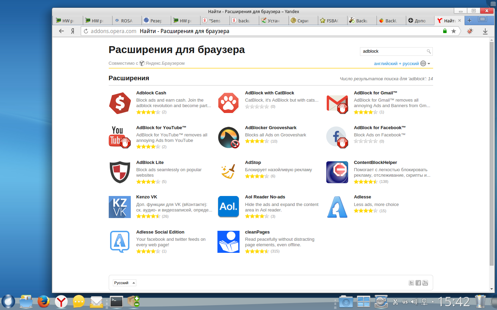
Task: Switch to the "Sens tab
Action: pyautogui.click(x=215, y=21)
